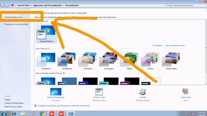Open Windows Explorer from the taskbar
Image resolution: width=207 pixels, height=116 pixels.
click(23, 114)
